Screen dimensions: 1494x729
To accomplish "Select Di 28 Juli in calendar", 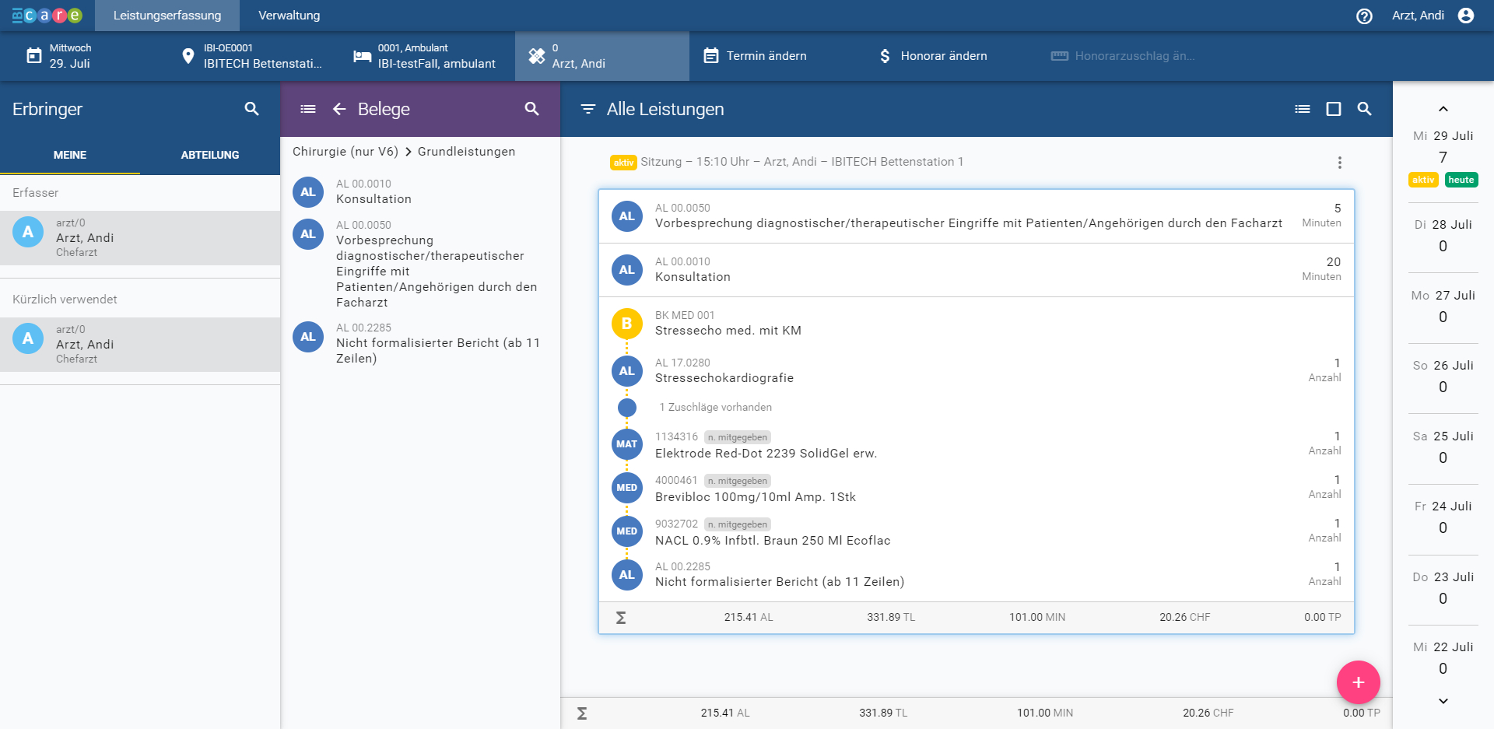I will [x=1443, y=235].
